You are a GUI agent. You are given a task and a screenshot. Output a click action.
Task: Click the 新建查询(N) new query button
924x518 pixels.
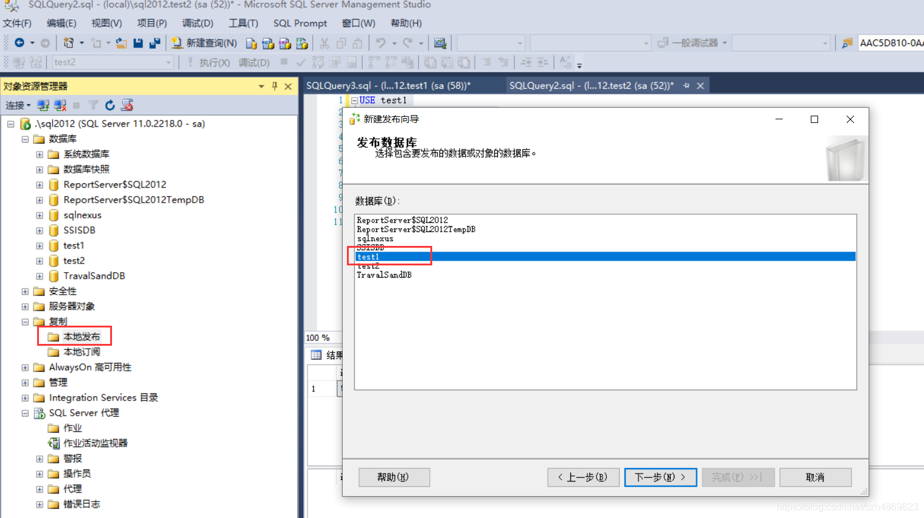(x=204, y=43)
